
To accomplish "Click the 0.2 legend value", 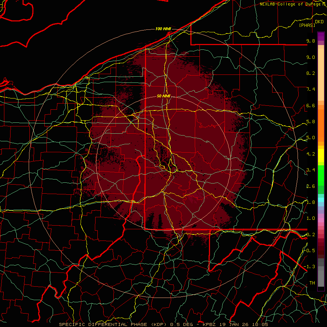I will 311,235.
